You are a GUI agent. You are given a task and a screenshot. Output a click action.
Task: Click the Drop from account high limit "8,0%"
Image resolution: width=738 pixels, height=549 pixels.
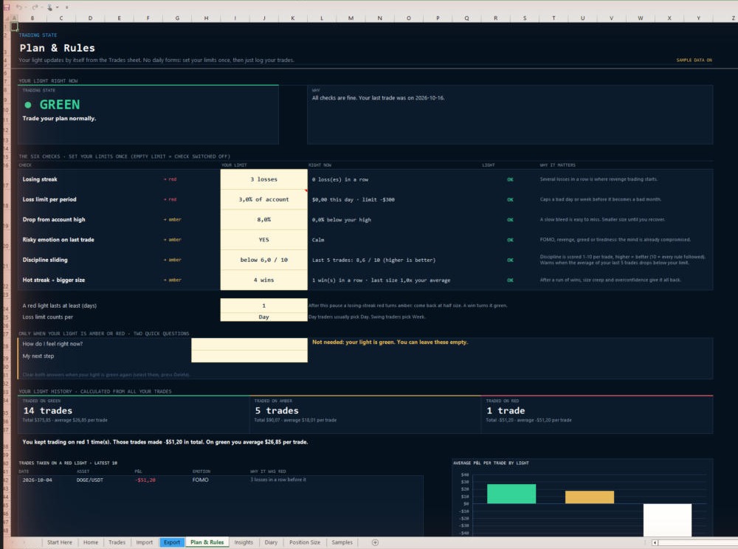(x=264, y=220)
